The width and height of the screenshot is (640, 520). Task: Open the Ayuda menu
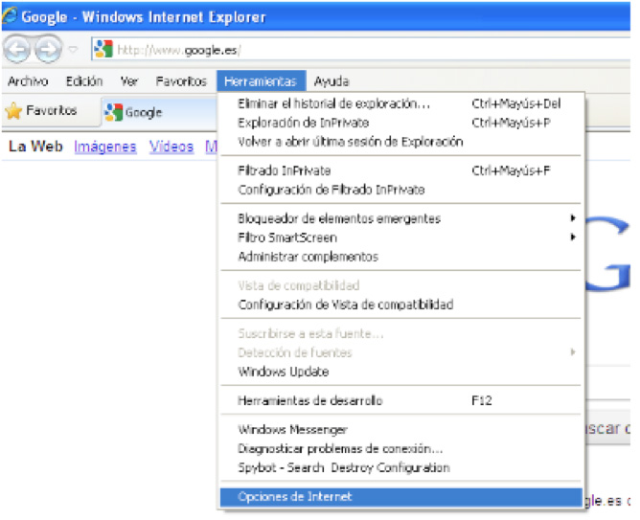point(331,81)
